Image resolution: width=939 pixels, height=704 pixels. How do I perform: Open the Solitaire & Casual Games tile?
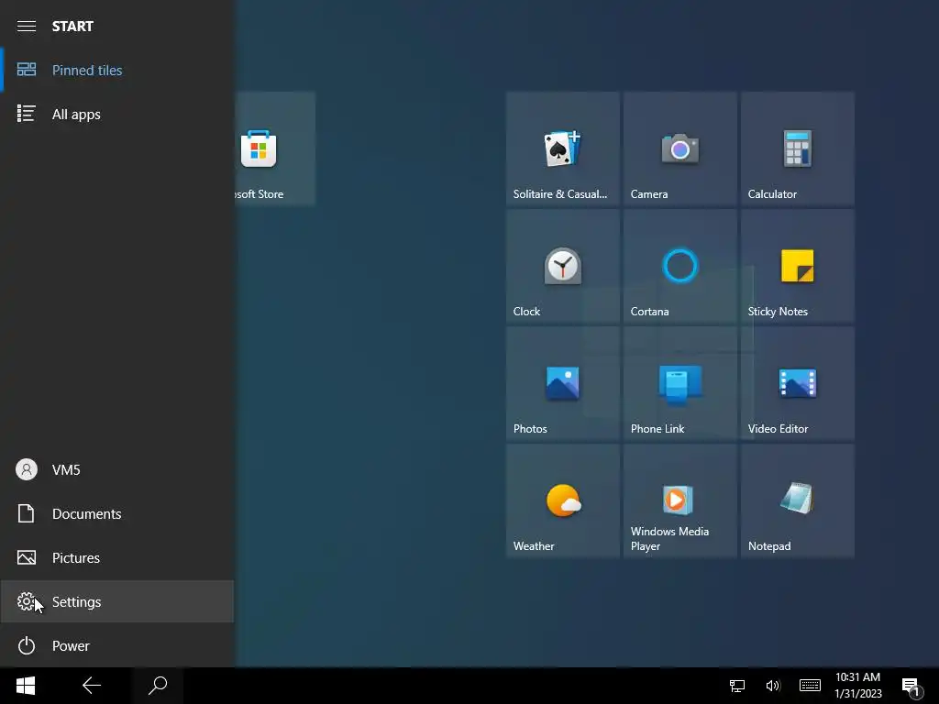tap(562, 148)
